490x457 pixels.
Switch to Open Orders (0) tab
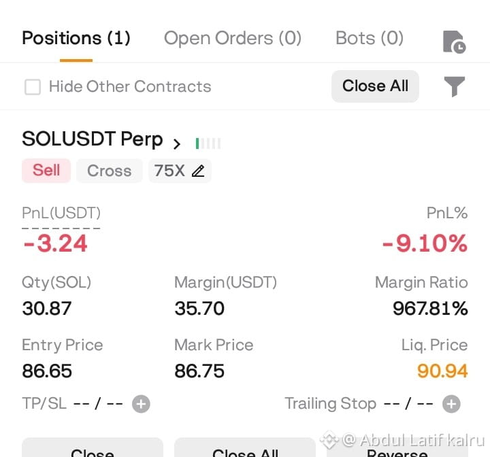(x=233, y=38)
